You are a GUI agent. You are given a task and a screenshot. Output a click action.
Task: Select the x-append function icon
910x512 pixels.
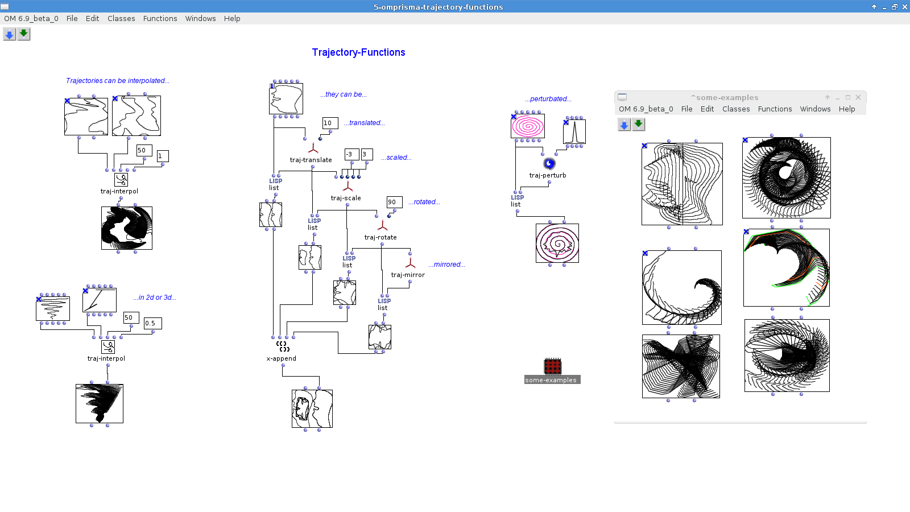click(x=283, y=346)
